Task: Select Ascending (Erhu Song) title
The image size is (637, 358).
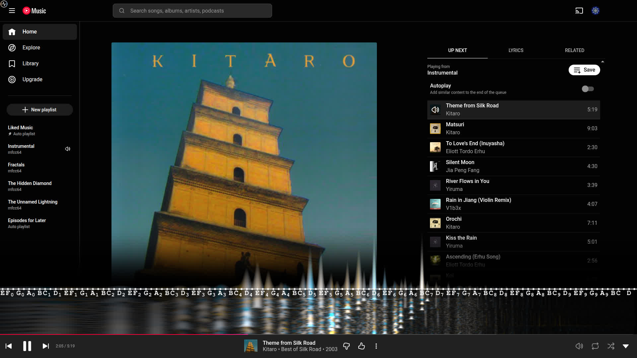Action: pyautogui.click(x=473, y=257)
